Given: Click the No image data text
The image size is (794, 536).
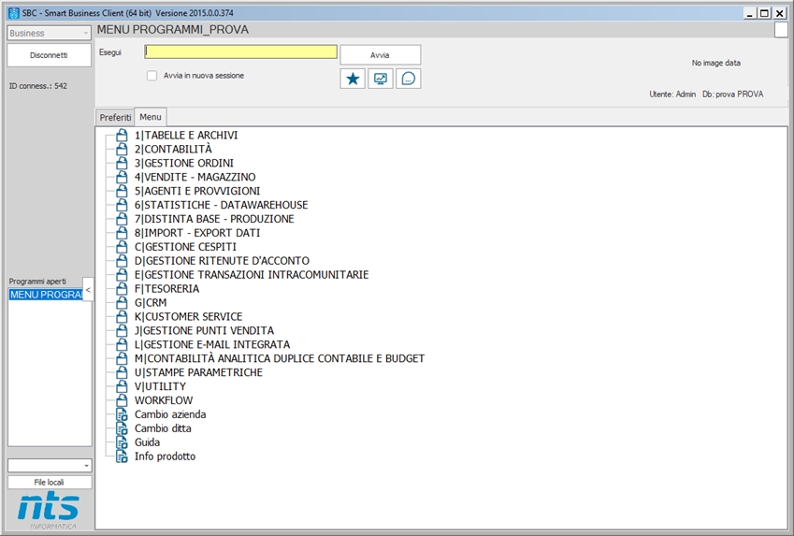Looking at the screenshot, I should click(716, 63).
